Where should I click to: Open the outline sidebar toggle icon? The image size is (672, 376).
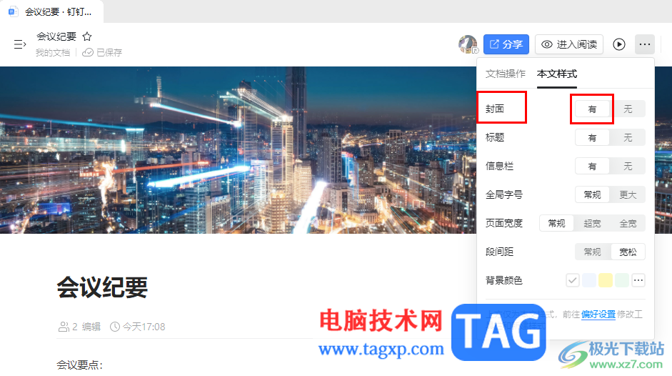[x=20, y=44]
